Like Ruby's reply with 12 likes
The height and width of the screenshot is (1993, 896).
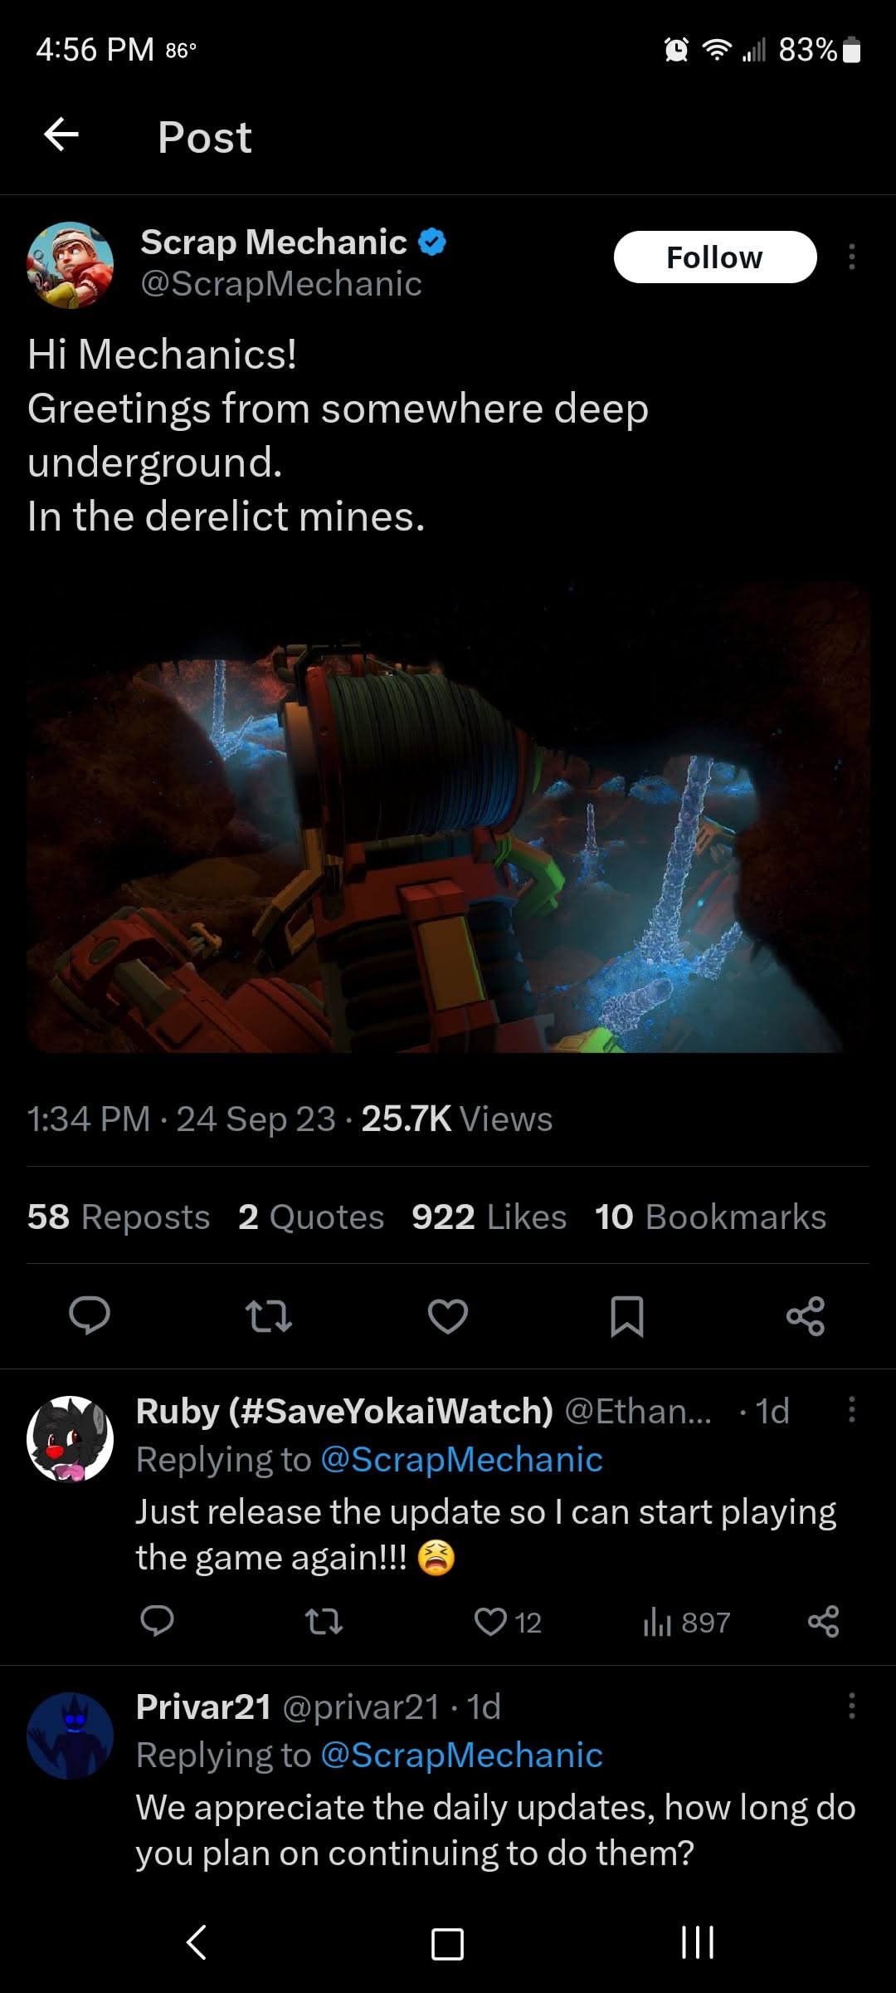pos(508,1622)
